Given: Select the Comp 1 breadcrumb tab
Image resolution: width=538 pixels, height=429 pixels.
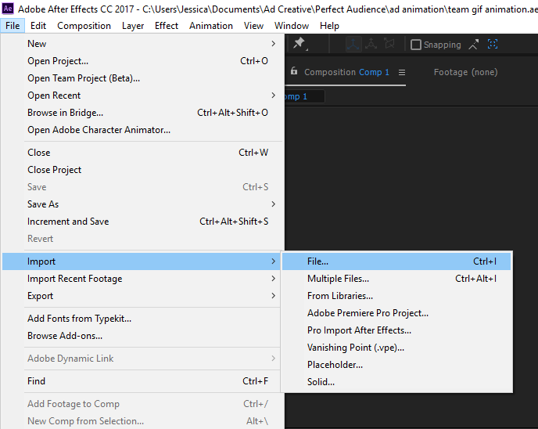Looking at the screenshot, I should point(304,96).
